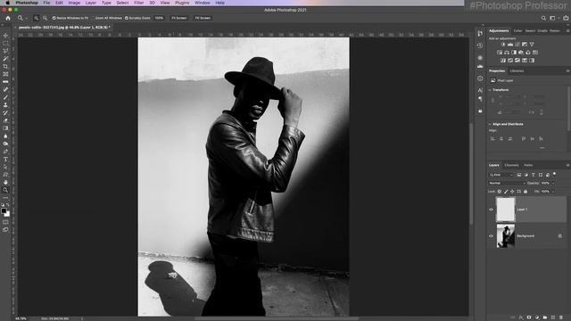Viewport: 571px width, 321px height.
Task: Add an Exposure adjustment
Action: tap(525, 45)
